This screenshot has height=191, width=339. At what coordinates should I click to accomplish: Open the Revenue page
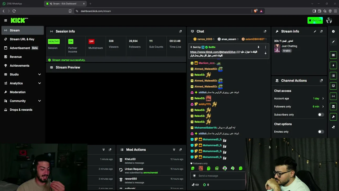[x=23, y=57]
